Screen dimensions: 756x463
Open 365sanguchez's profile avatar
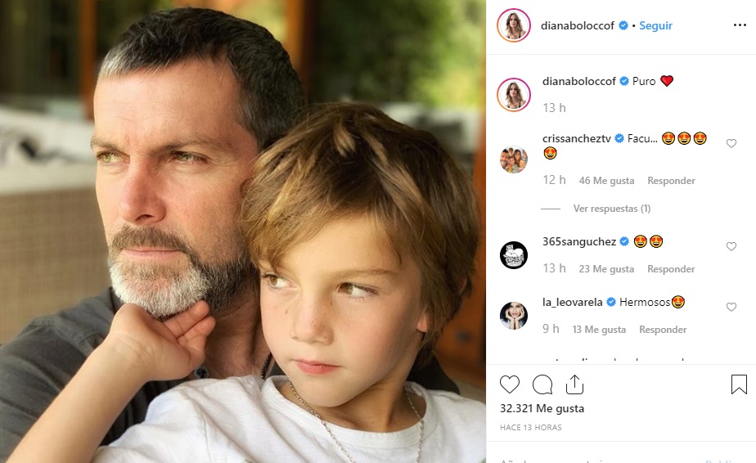pos(513,254)
